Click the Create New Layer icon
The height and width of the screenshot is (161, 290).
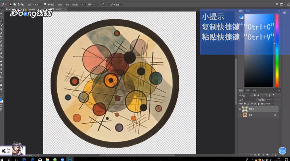click(272, 155)
